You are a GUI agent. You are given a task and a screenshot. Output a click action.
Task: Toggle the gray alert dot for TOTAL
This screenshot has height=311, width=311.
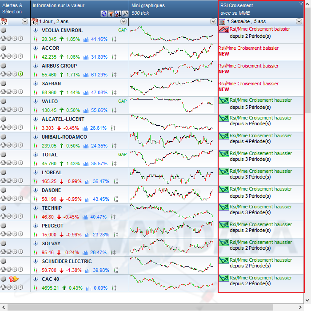pos(4,155)
